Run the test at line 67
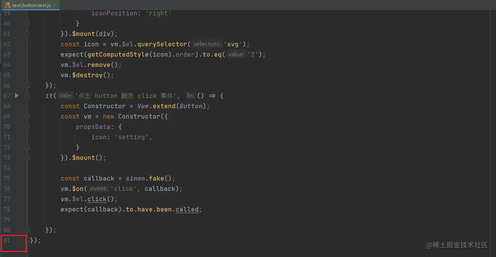This screenshot has width=496, height=257. (16, 95)
